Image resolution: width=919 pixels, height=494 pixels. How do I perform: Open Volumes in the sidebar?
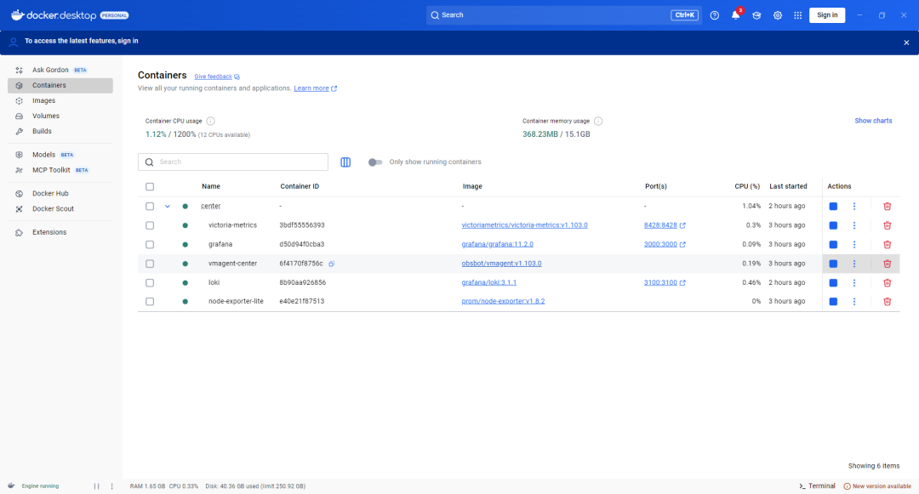(x=46, y=116)
